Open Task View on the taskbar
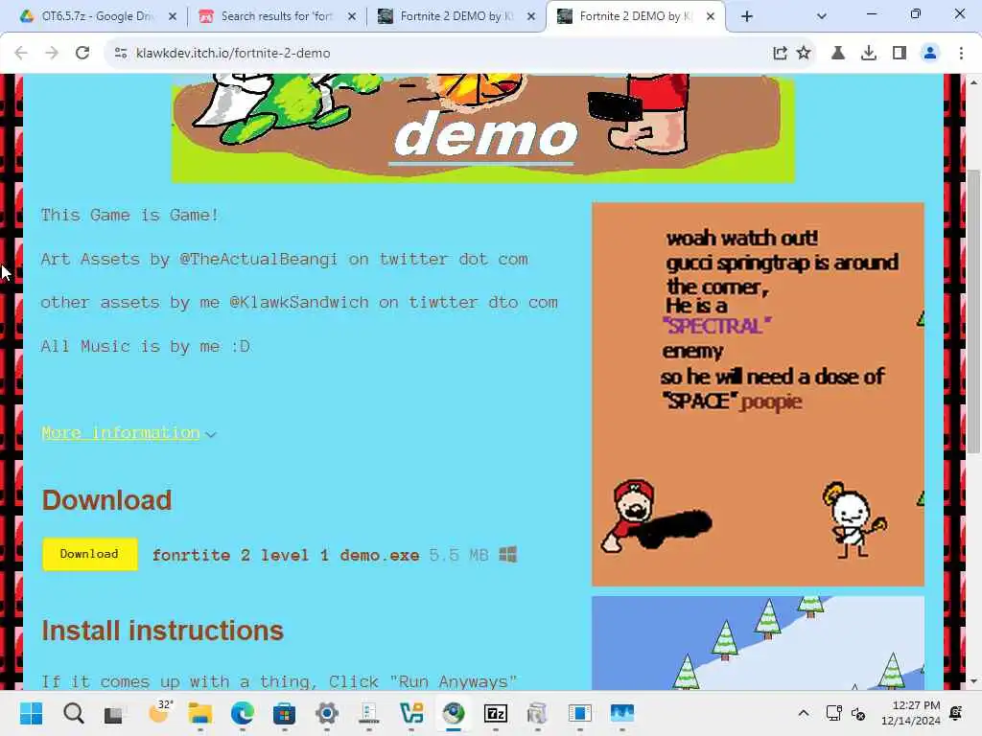Screen dimensions: 982x736 [113, 713]
